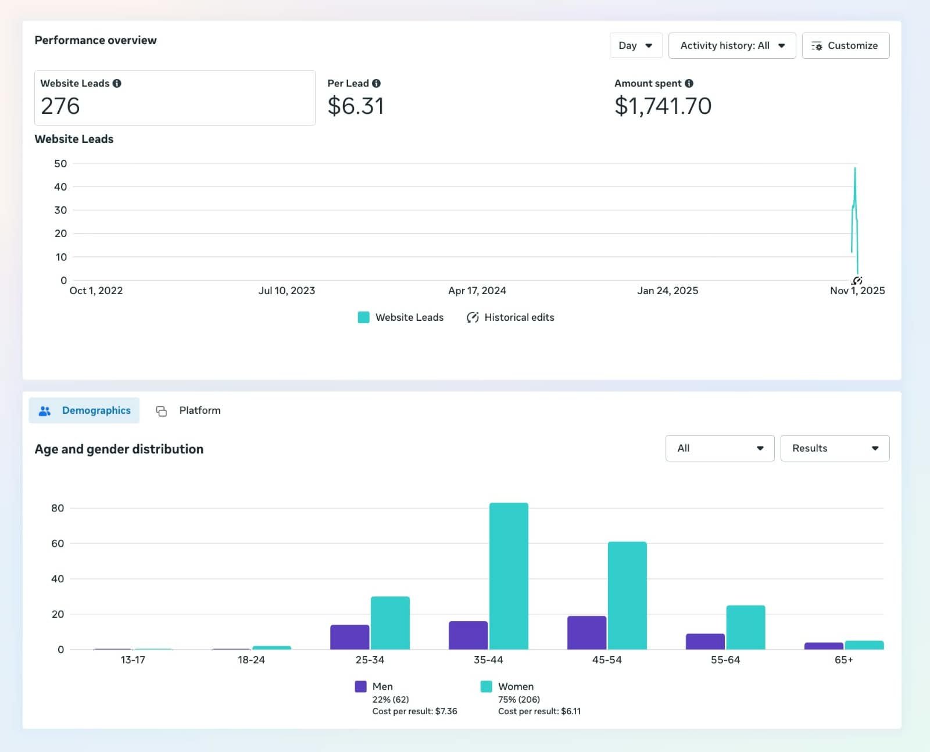Click the Age and gender distribution heading
930x752 pixels.
[x=119, y=449]
